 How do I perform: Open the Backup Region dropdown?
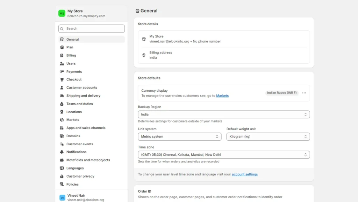pyautogui.click(x=224, y=114)
